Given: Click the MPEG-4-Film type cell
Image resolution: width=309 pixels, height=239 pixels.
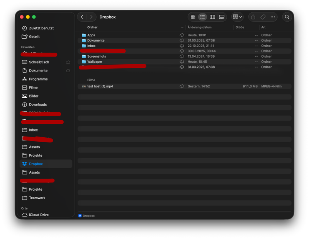Looking at the screenshot, I should [x=272, y=86].
